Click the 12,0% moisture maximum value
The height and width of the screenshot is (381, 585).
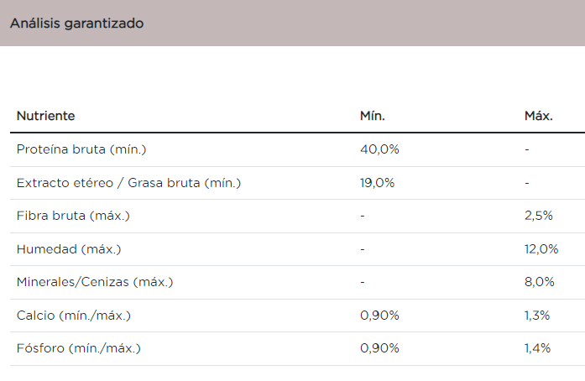(x=541, y=249)
